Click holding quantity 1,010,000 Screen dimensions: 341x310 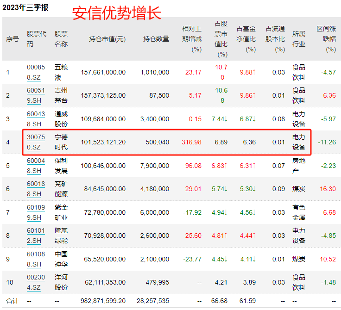[x=155, y=72]
